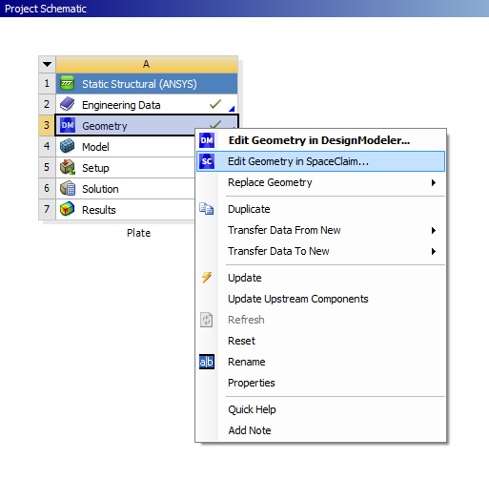Screen dimensions: 489x501
Task: Click the Plate system name label
Action: point(138,233)
